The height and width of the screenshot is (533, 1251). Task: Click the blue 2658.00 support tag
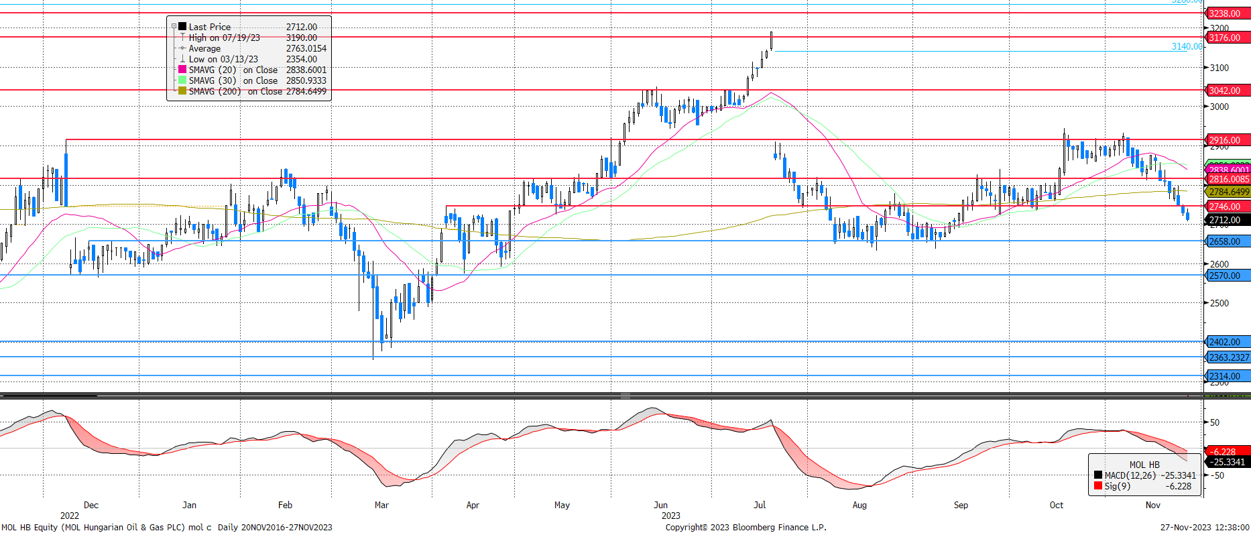1228,241
